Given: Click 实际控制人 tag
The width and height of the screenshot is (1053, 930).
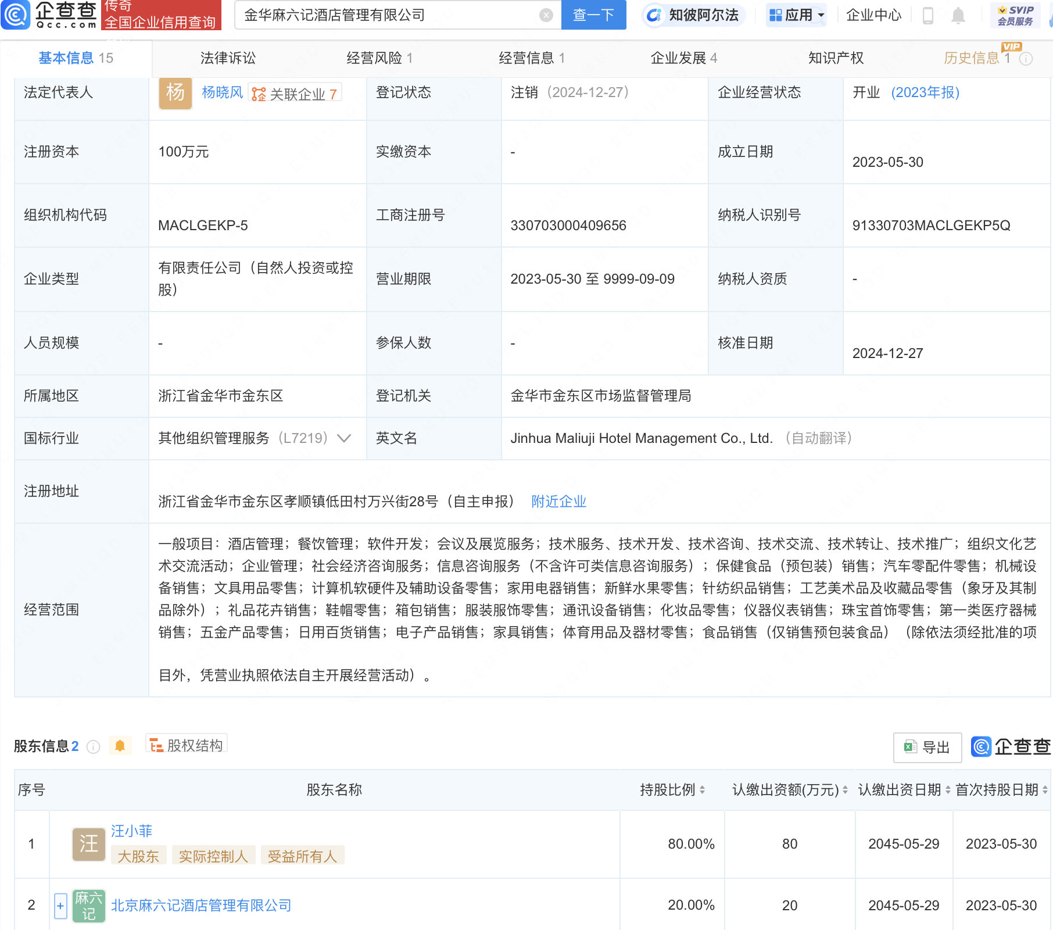Looking at the screenshot, I should (213, 856).
